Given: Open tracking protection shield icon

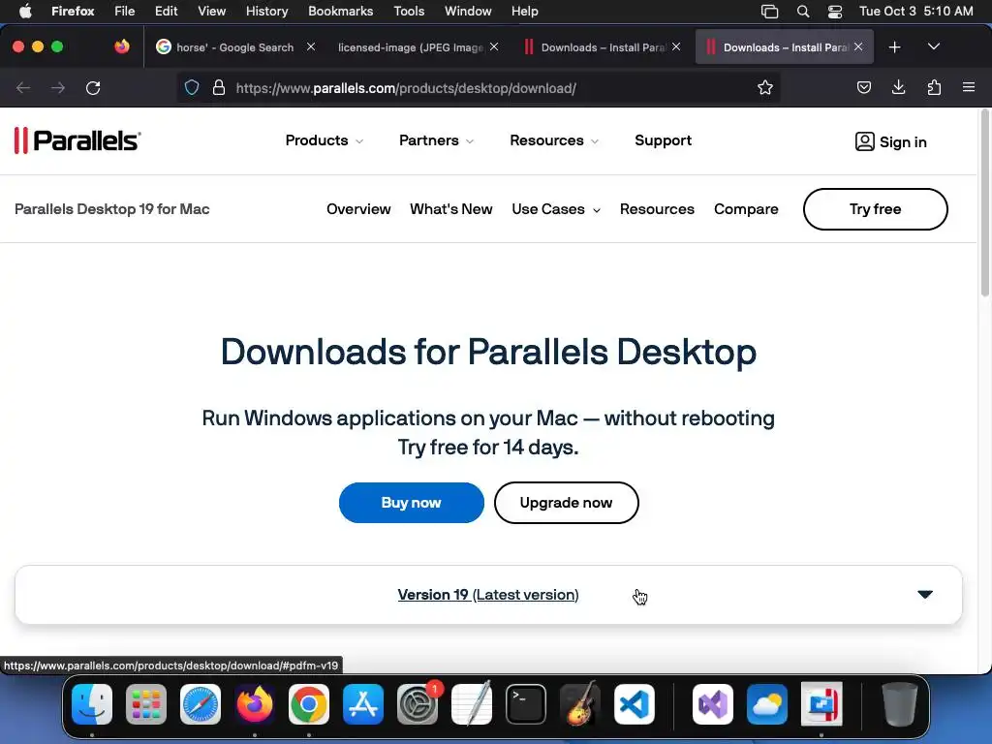Looking at the screenshot, I should (192, 87).
